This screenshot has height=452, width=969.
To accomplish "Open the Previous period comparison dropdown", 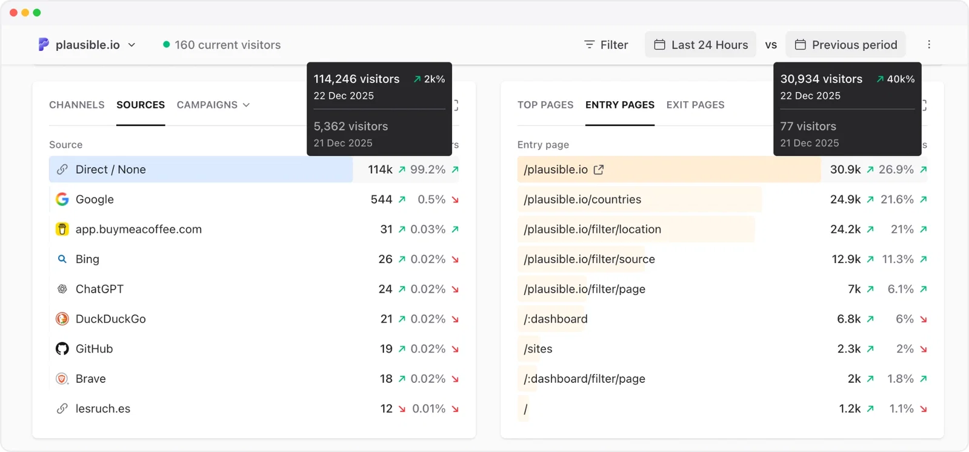I will tap(845, 45).
